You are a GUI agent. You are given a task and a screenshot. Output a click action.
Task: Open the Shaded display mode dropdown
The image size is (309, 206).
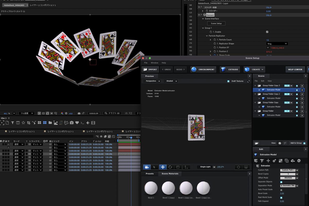(x=171, y=81)
